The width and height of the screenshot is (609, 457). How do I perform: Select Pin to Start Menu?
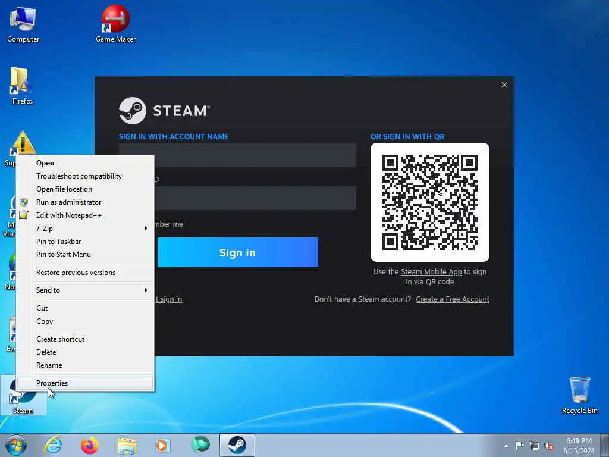[85, 255]
